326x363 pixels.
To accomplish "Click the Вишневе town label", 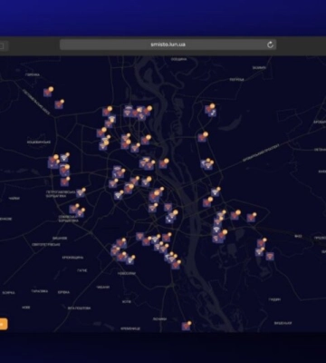I will [x=60, y=238].
